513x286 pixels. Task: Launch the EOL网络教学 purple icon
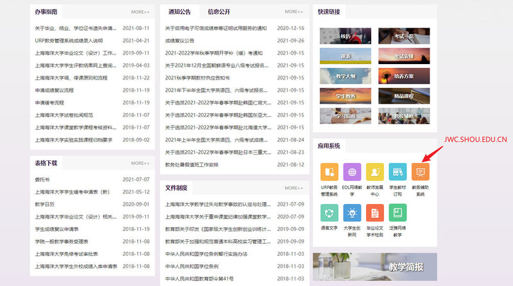click(352, 172)
